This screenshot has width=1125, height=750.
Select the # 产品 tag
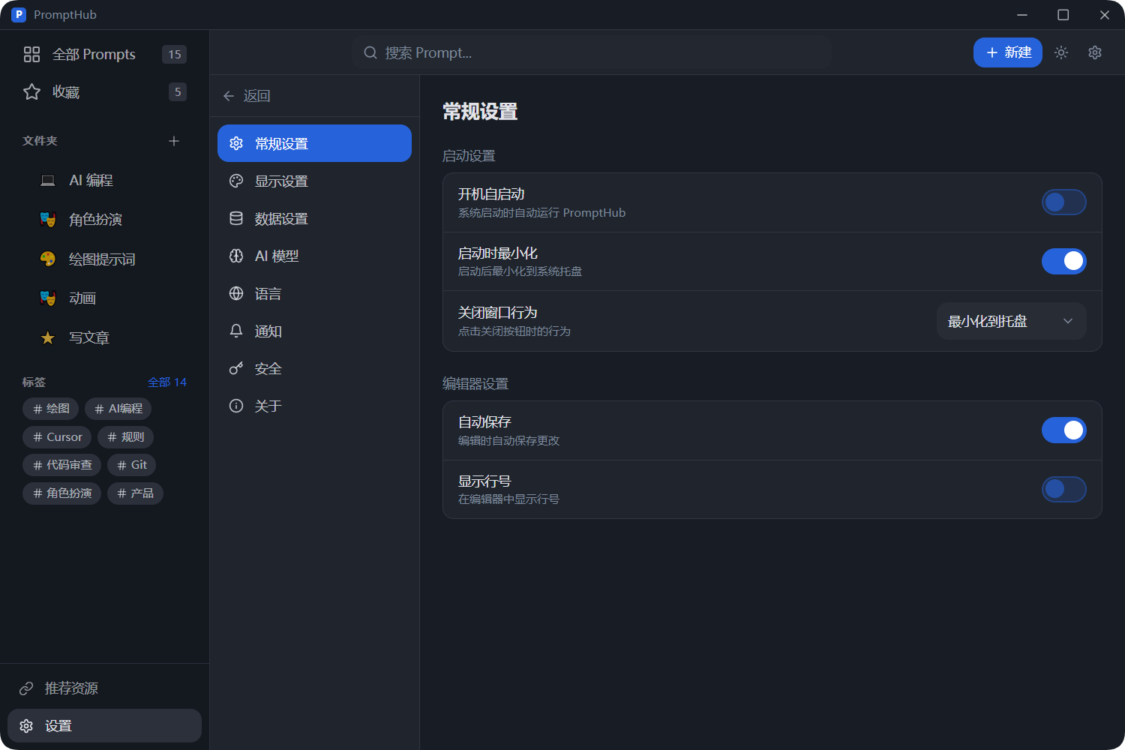(x=135, y=493)
